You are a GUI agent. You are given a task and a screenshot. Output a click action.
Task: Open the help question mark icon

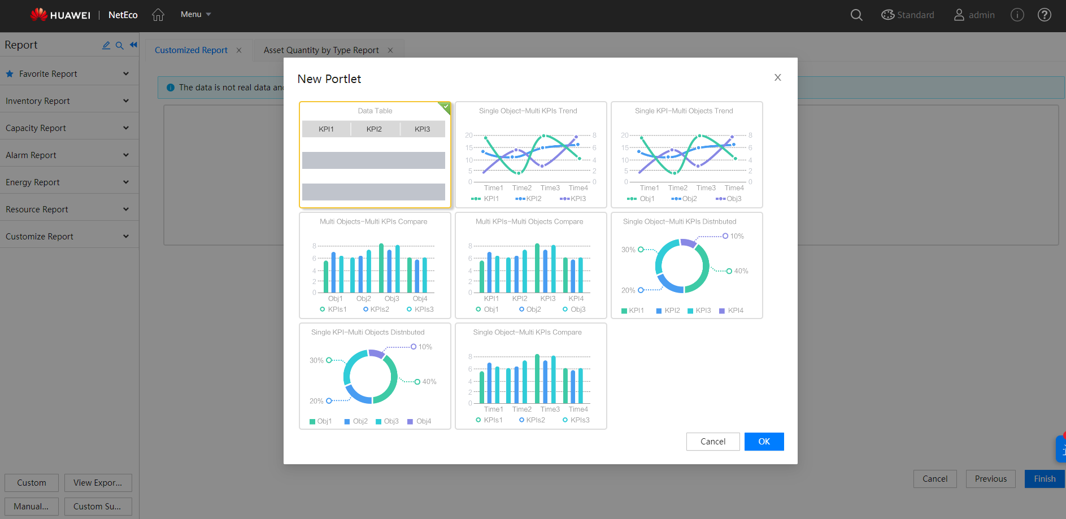[1045, 15]
